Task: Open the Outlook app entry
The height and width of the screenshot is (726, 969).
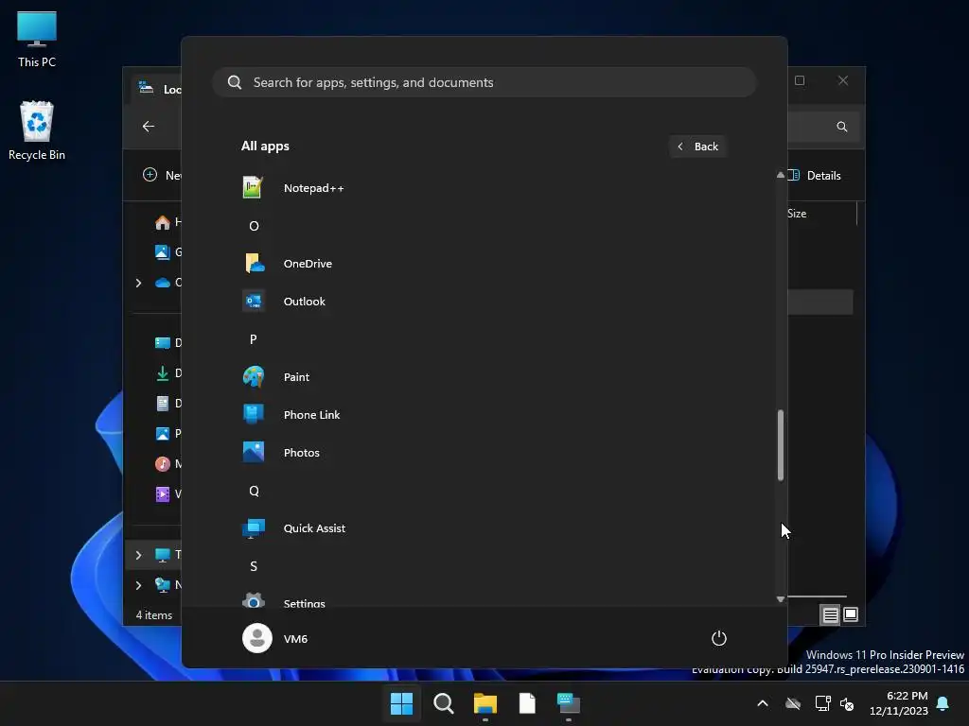Action: [482, 302]
